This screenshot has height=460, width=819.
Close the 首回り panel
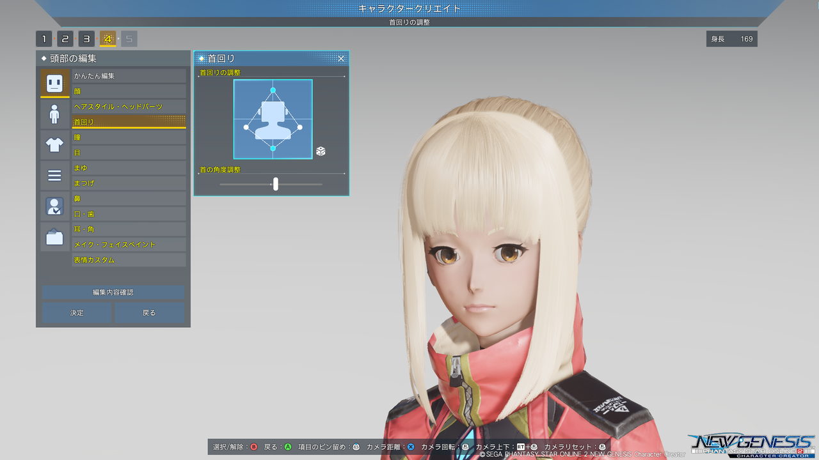tap(341, 59)
